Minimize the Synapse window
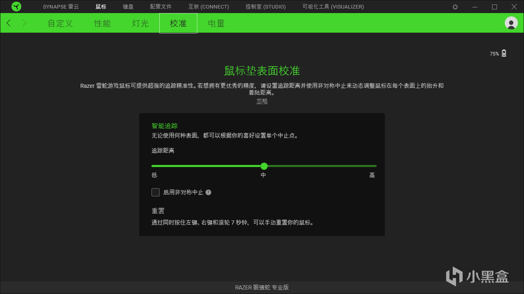524x294 pixels. point(475,7)
